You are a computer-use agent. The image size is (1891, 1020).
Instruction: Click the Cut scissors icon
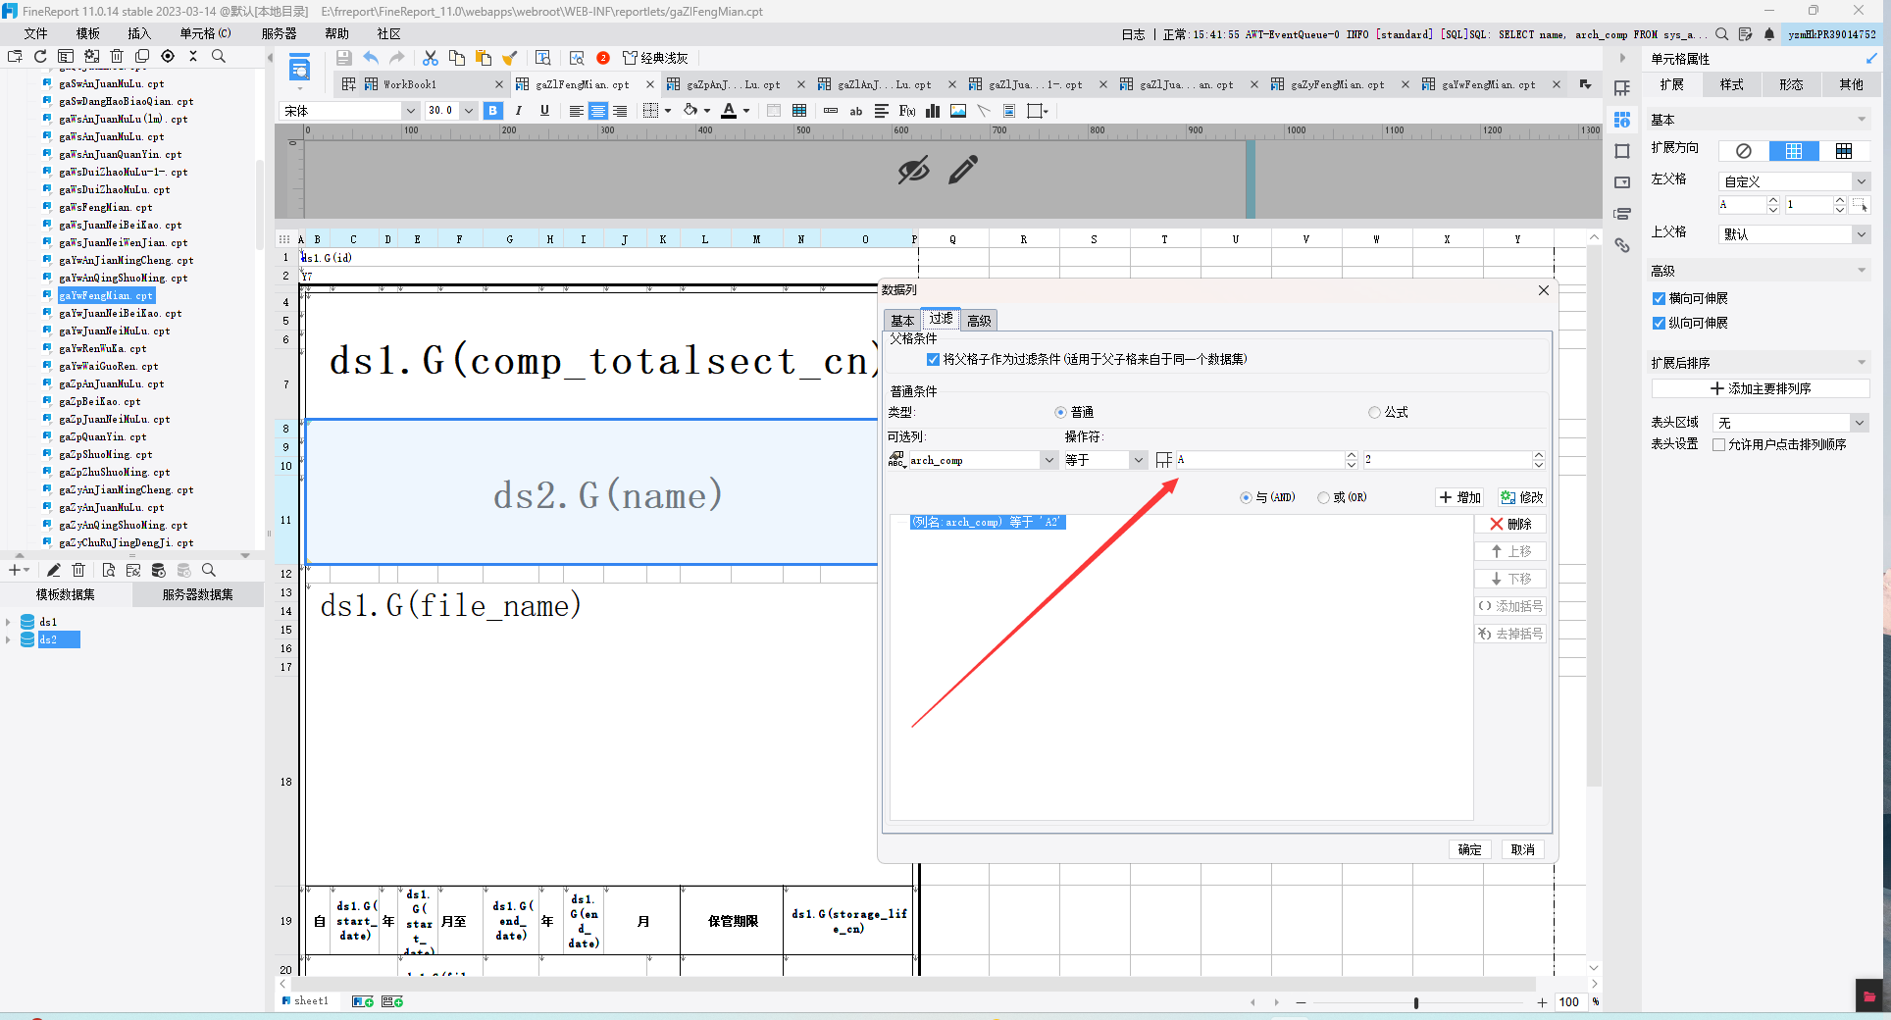pos(431,58)
